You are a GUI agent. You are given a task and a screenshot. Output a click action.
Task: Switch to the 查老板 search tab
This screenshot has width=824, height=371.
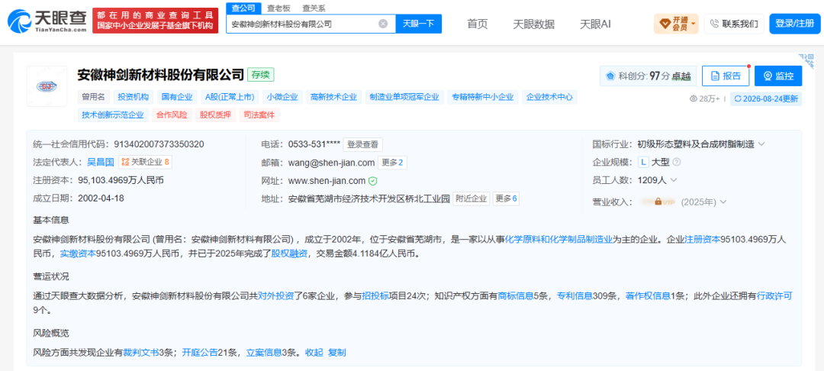pos(278,8)
